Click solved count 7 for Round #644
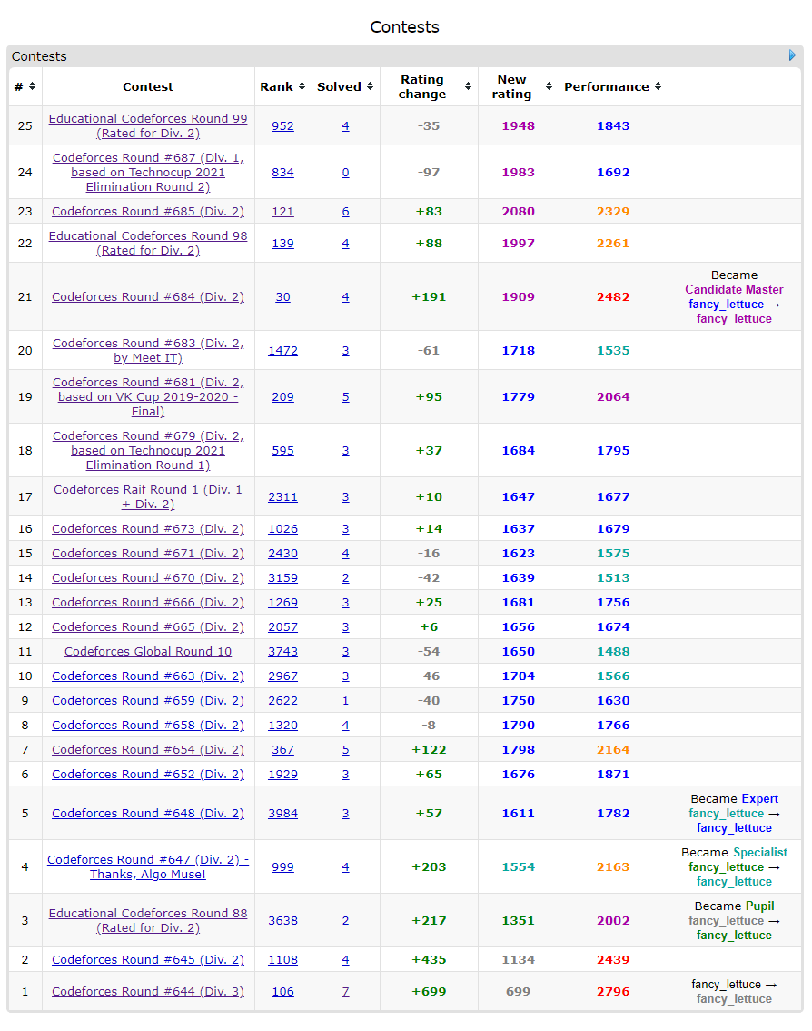The width and height of the screenshot is (812, 1031). pyautogui.click(x=345, y=991)
